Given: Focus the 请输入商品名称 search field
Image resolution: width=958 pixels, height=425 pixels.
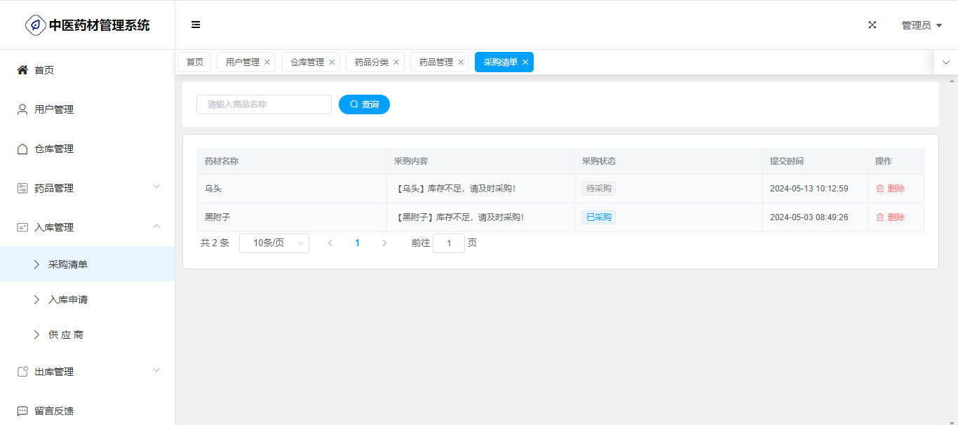Looking at the screenshot, I should click(264, 104).
